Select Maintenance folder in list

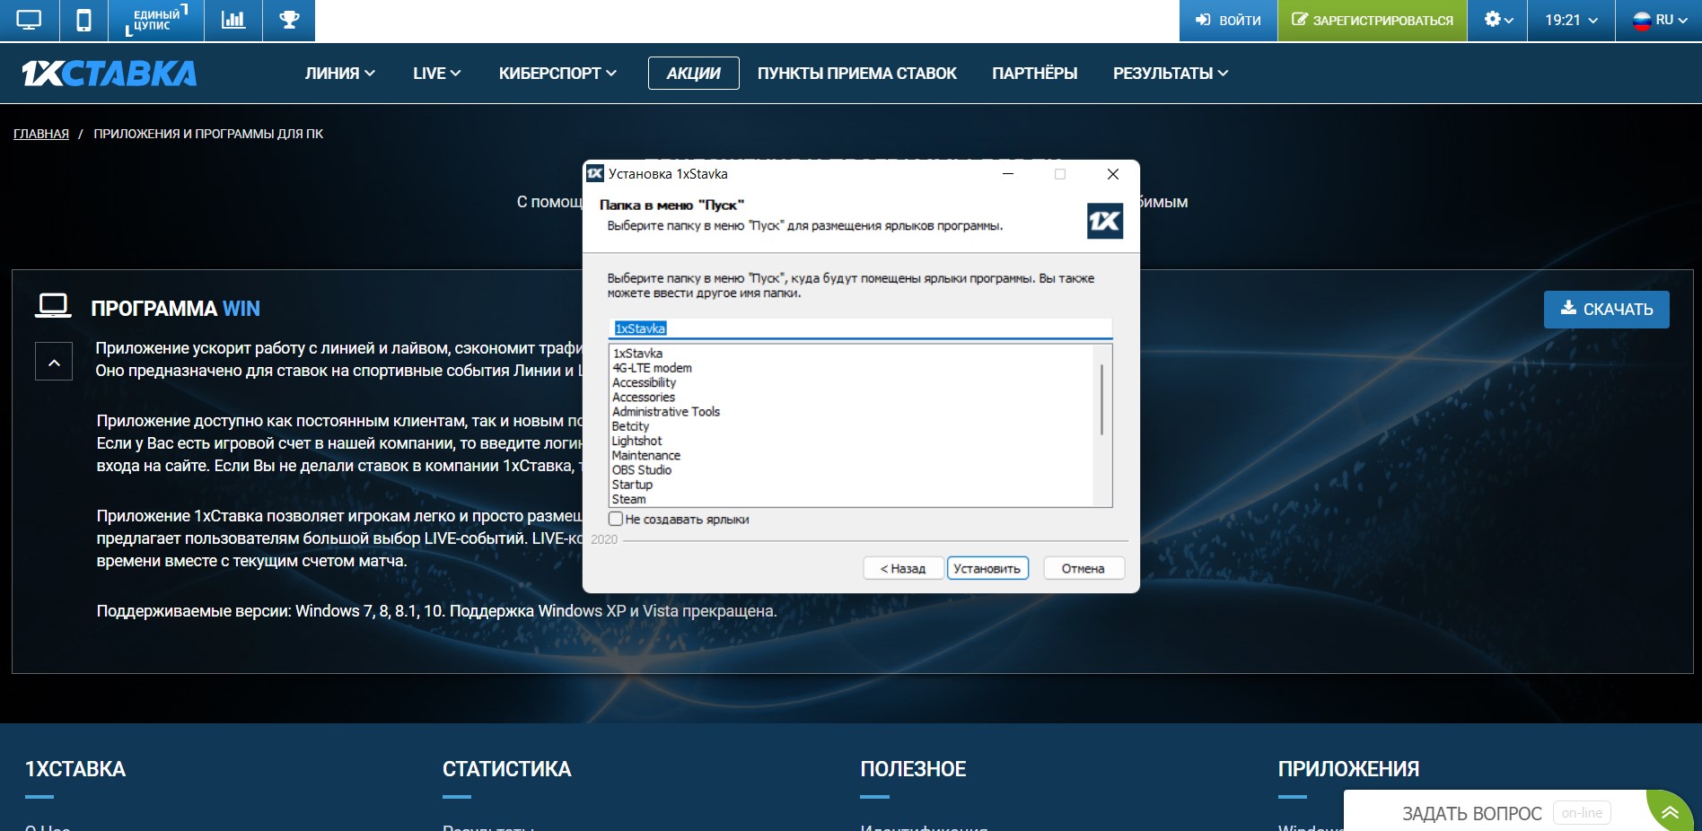[x=646, y=455]
